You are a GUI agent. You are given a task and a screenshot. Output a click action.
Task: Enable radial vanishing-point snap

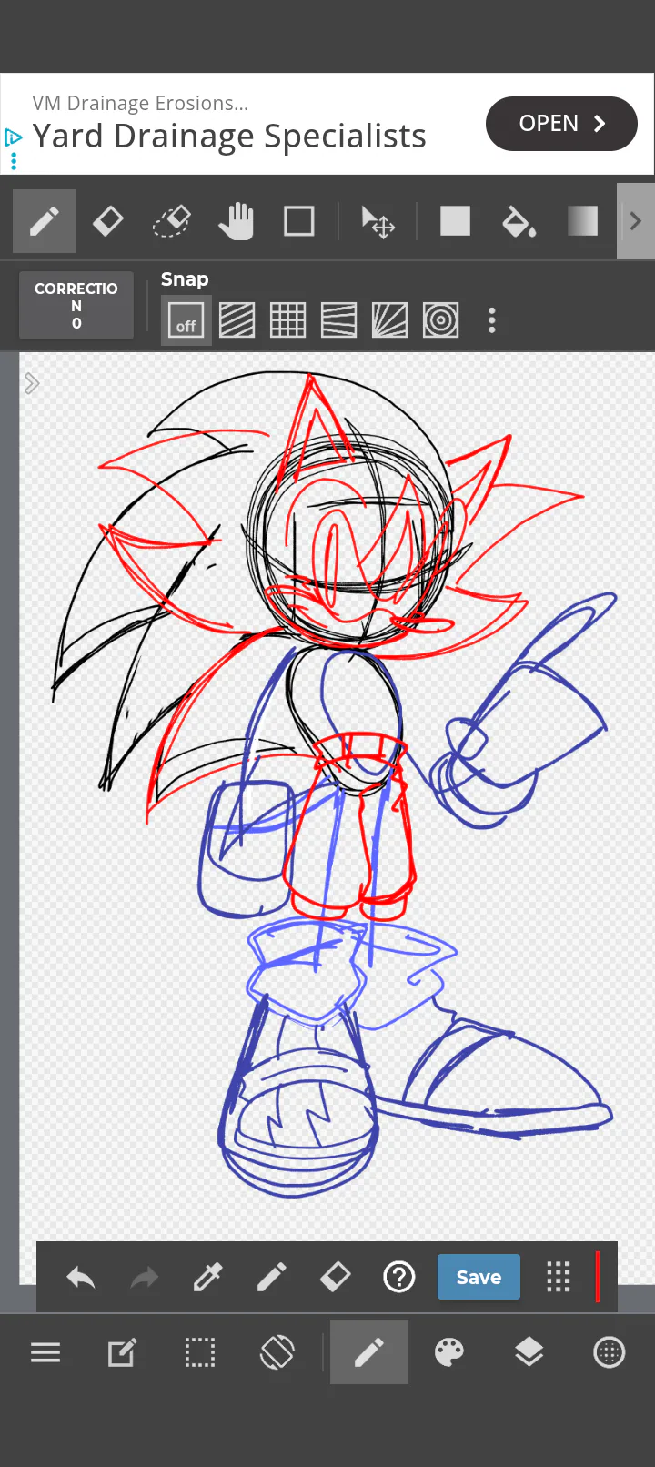coord(390,320)
